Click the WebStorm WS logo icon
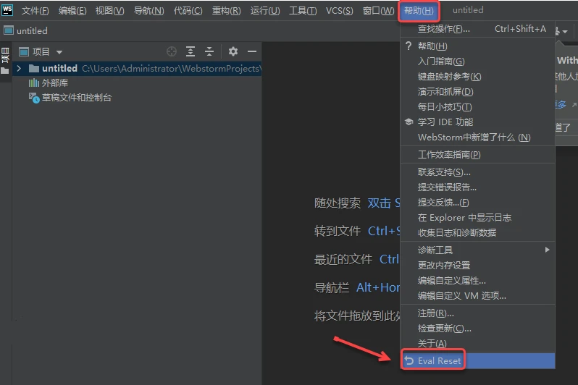 point(7,9)
